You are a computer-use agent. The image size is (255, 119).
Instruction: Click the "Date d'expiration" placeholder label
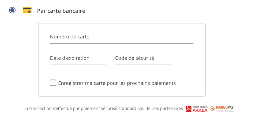coord(70,58)
